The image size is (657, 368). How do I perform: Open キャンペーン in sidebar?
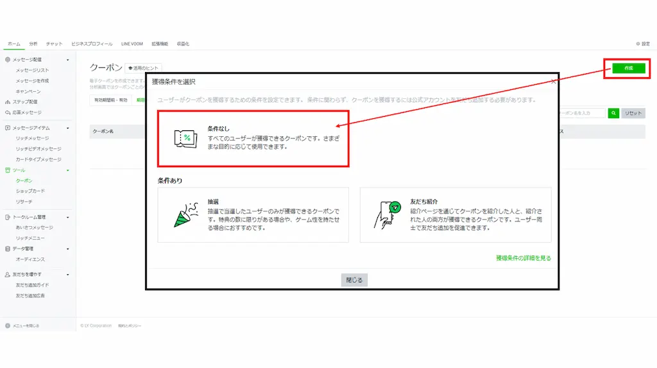(x=28, y=91)
